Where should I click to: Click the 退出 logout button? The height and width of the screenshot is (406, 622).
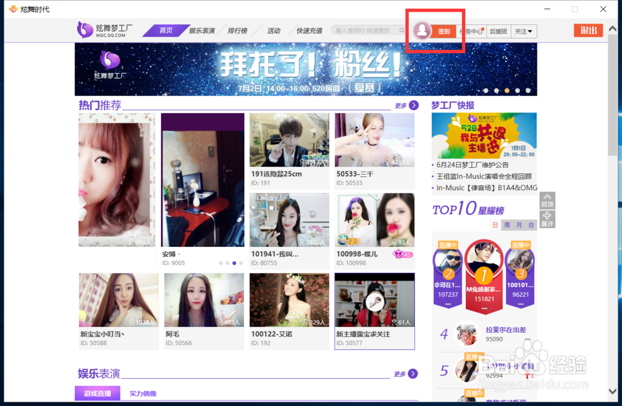(x=588, y=30)
